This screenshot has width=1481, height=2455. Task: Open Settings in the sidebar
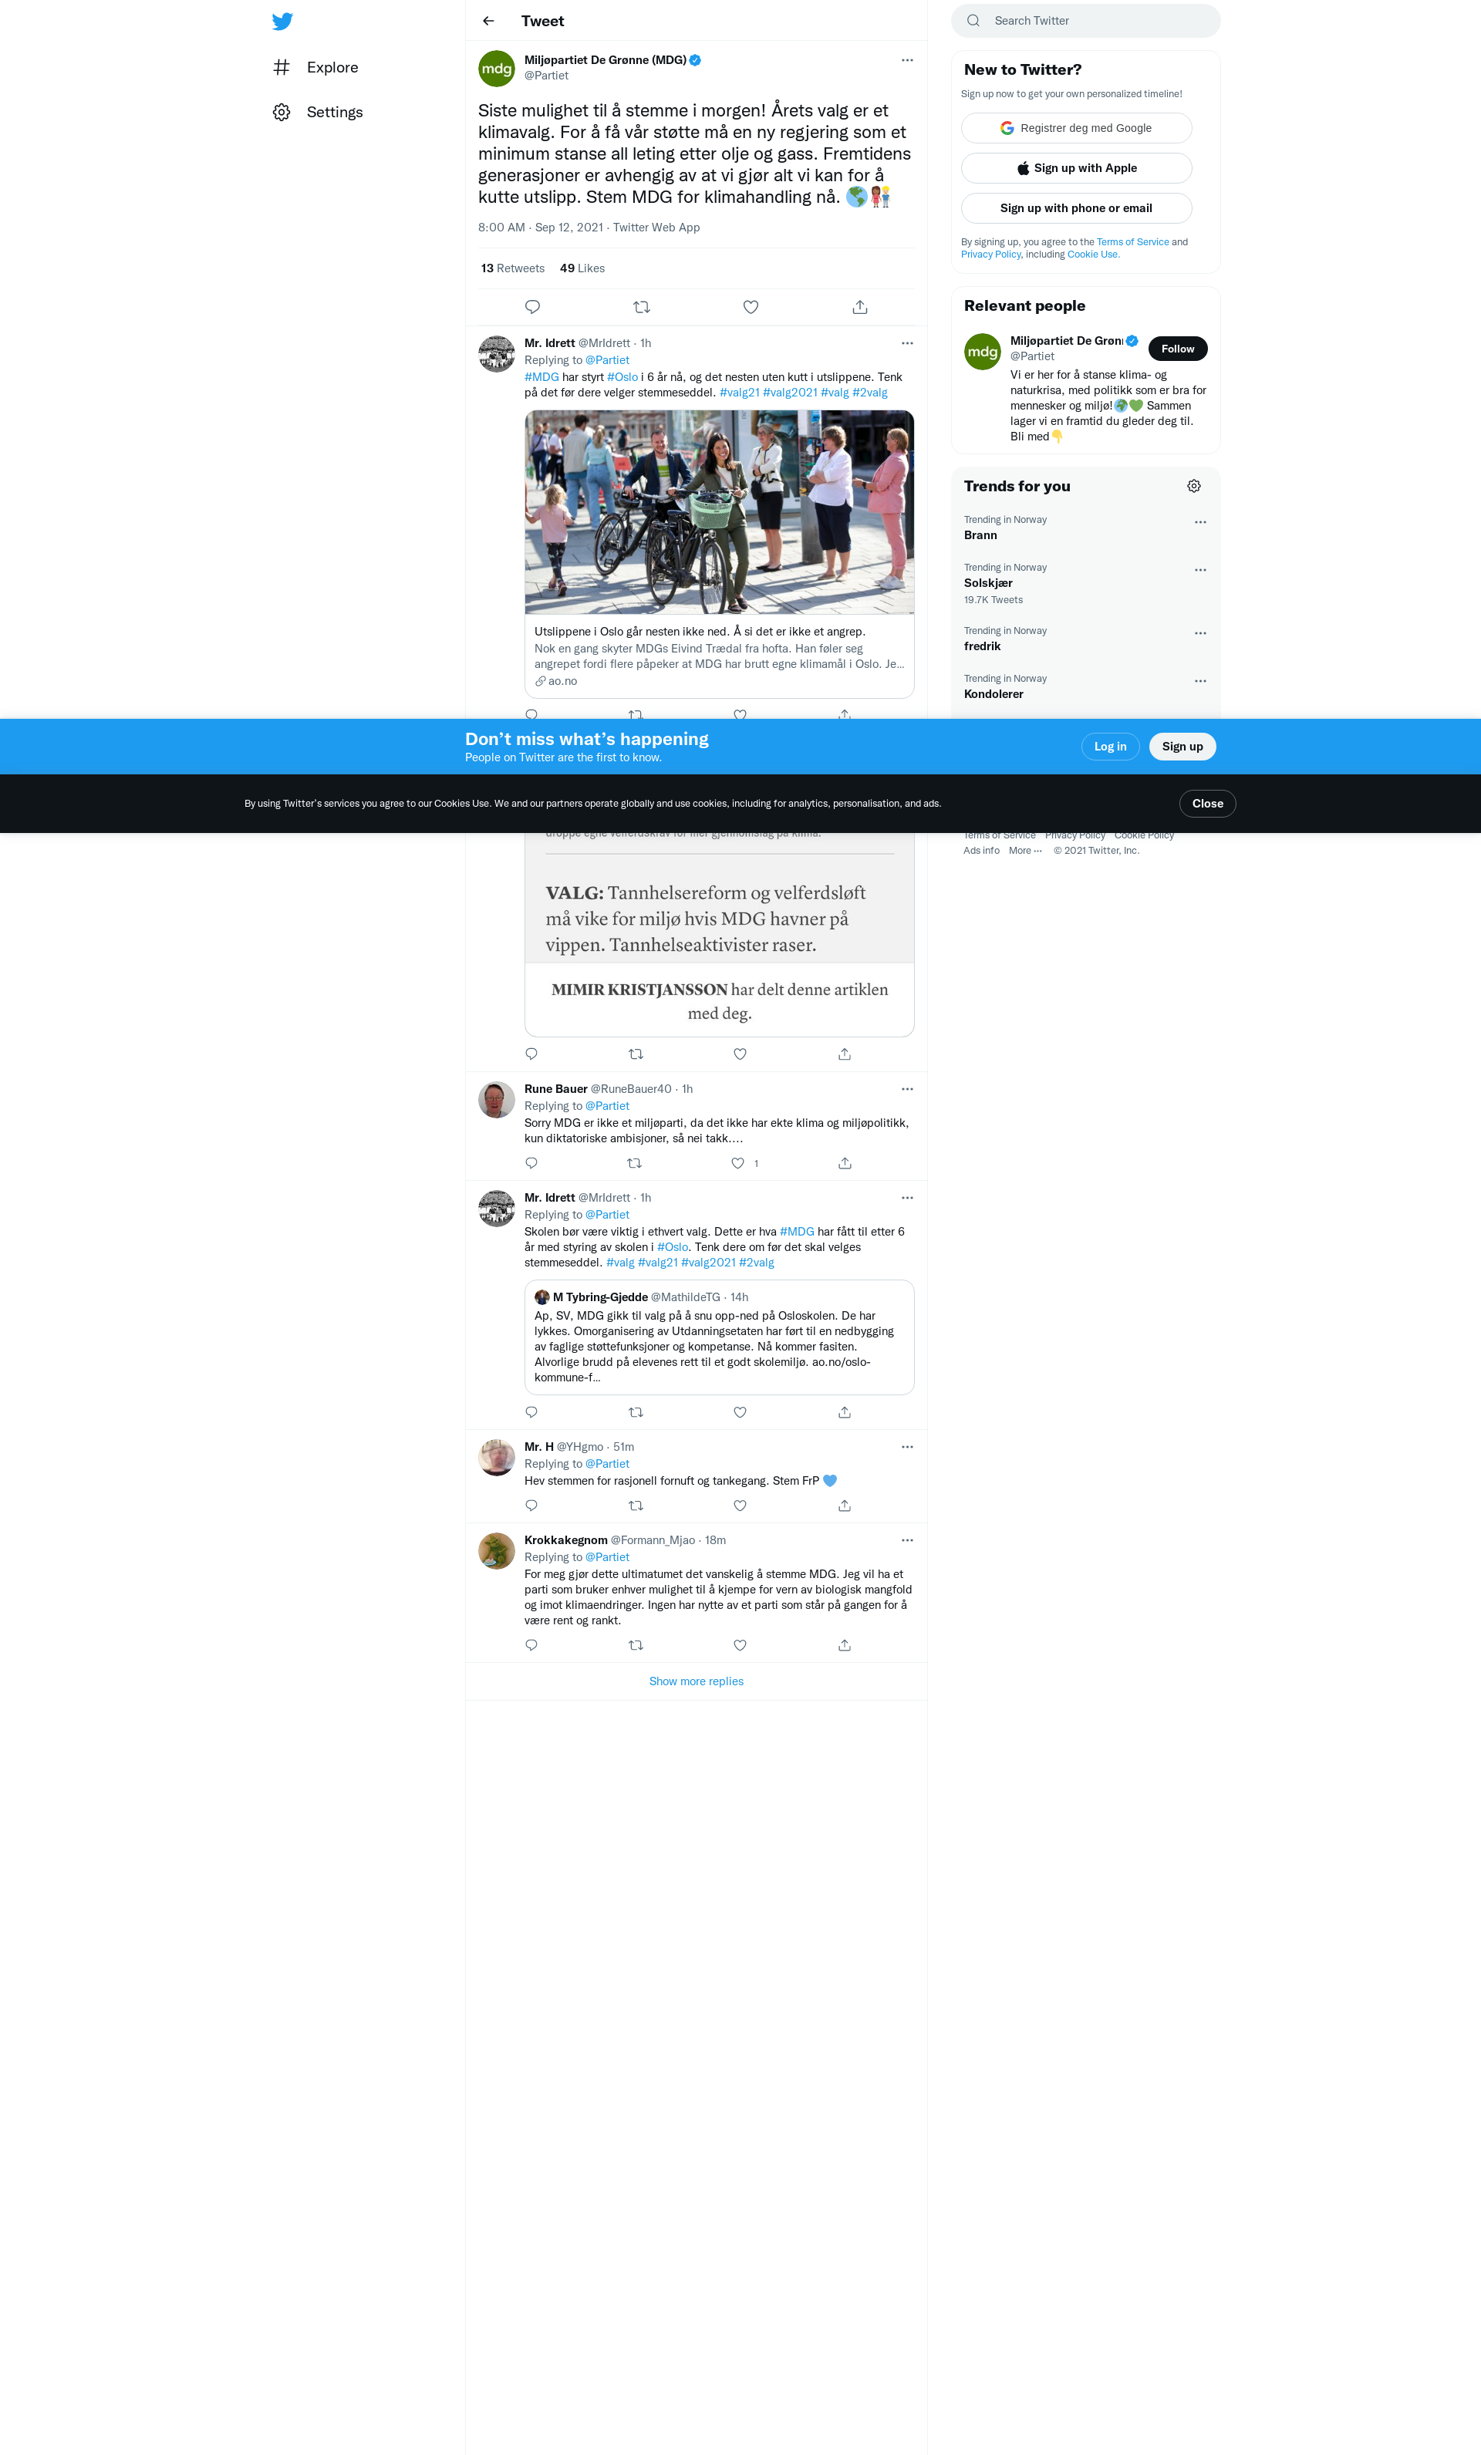tap(333, 113)
